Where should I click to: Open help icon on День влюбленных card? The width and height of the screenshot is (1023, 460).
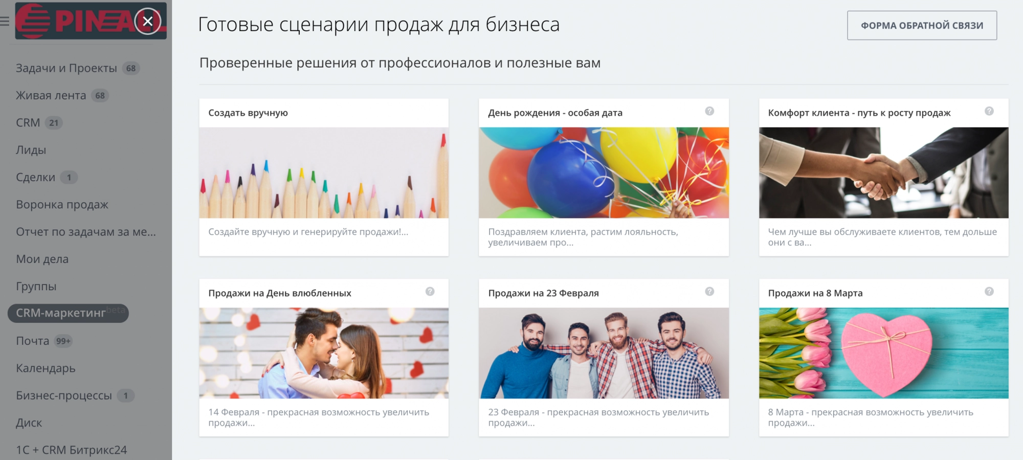pyautogui.click(x=430, y=291)
